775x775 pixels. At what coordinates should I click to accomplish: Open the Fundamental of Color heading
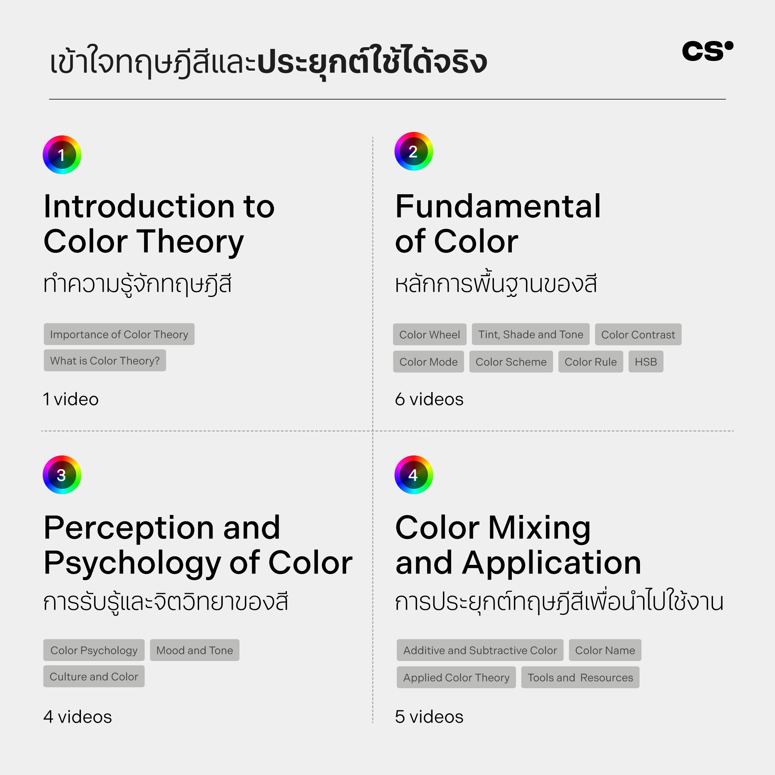tap(498, 224)
